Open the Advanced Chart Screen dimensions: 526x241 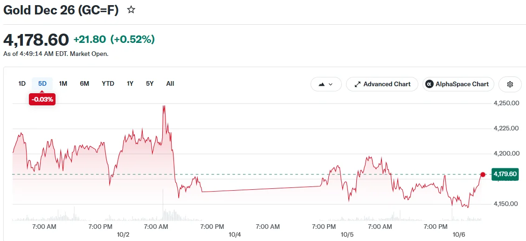pyautogui.click(x=382, y=84)
